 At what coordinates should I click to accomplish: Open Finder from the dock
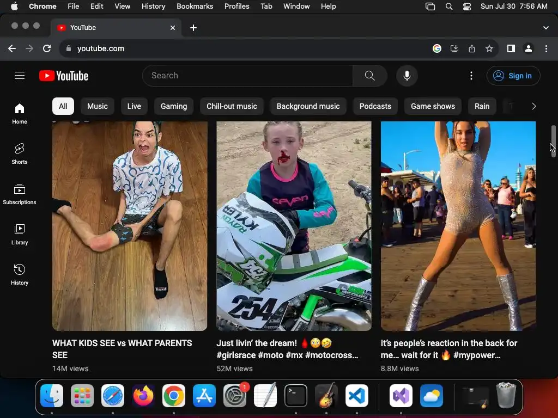52,396
